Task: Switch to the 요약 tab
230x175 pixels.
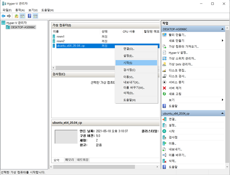Action: [x=57, y=160]
